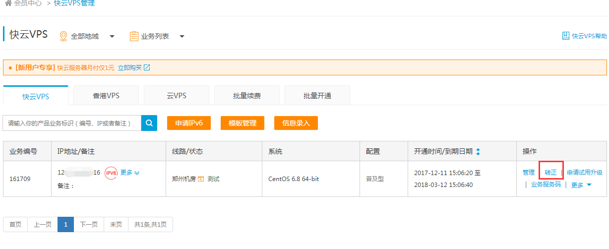
Task: Click the home icon beside 会员中心
Action: click(x=8, y=3)
